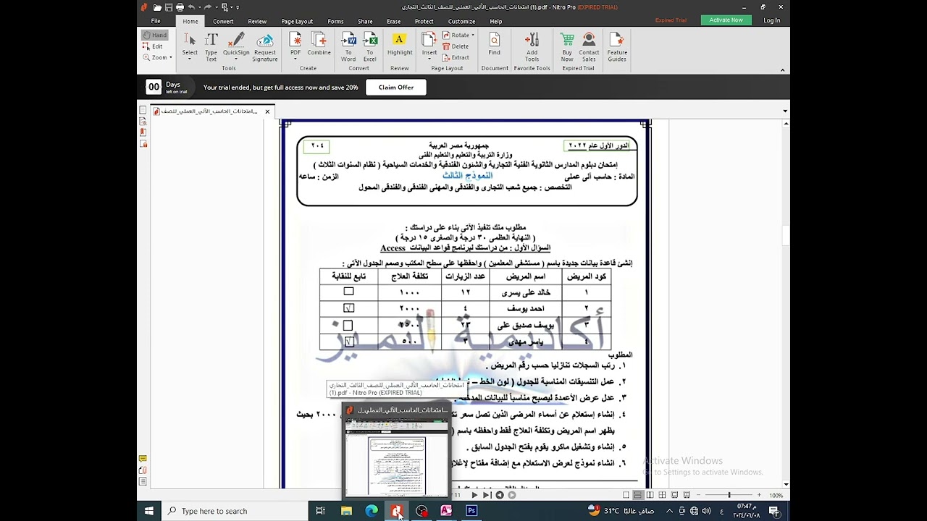Open the Forms ribbon tab

pos(335,21)
